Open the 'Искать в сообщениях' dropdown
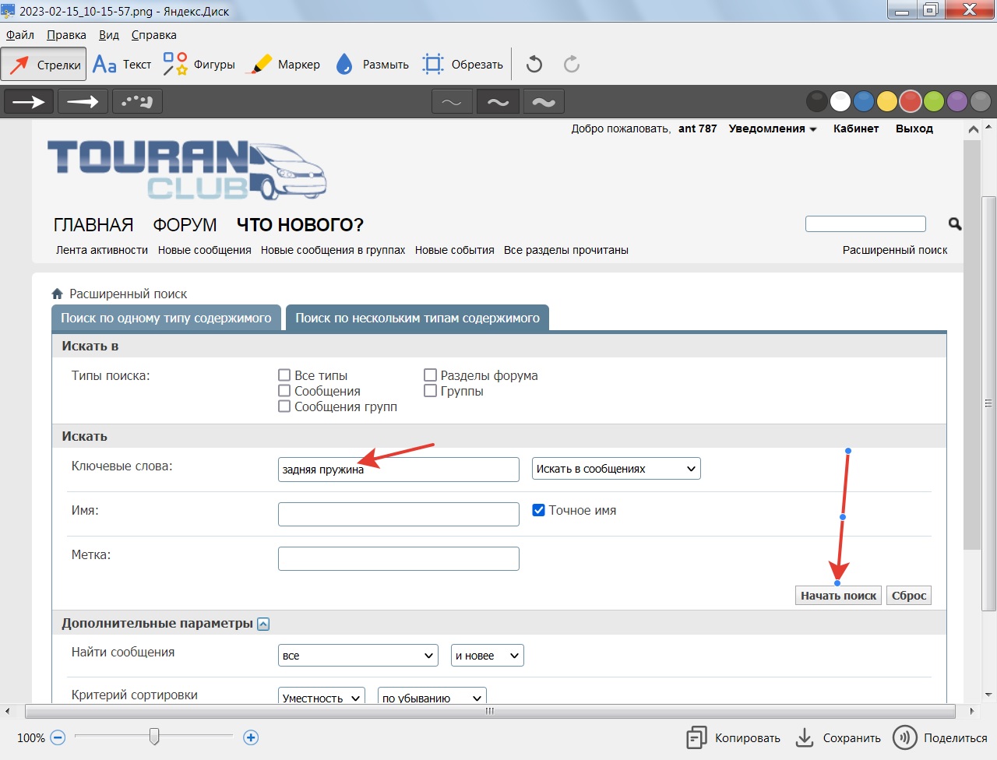The image size is (997, 760). pyautogui.click(x=616, y=469)
